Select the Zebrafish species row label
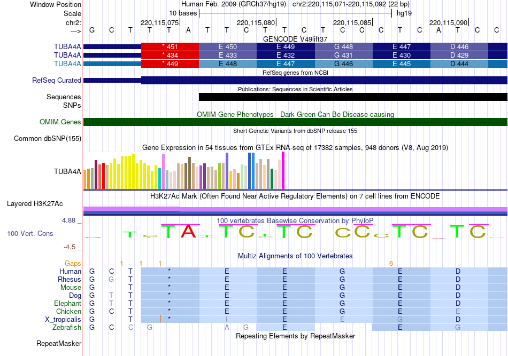 coord(67,328)
